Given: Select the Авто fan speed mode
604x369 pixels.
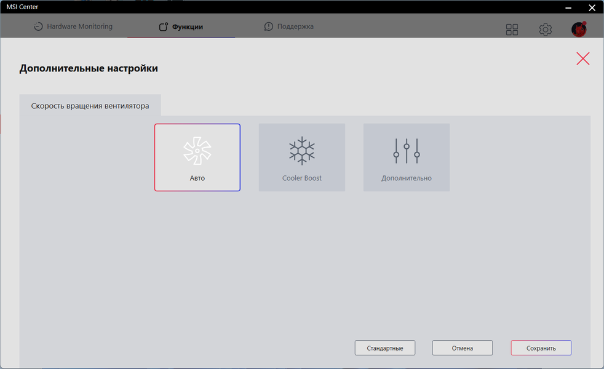Looking at the screenshot, I should click(x=197, y=157).
